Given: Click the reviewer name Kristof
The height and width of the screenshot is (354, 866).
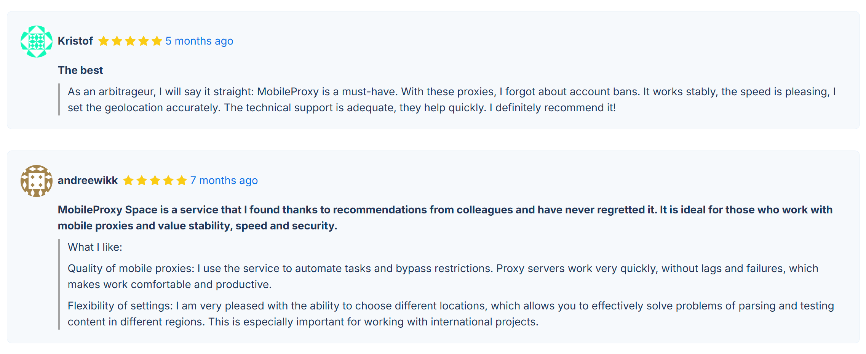Looking at the screenshot, I should pos(75,41).
